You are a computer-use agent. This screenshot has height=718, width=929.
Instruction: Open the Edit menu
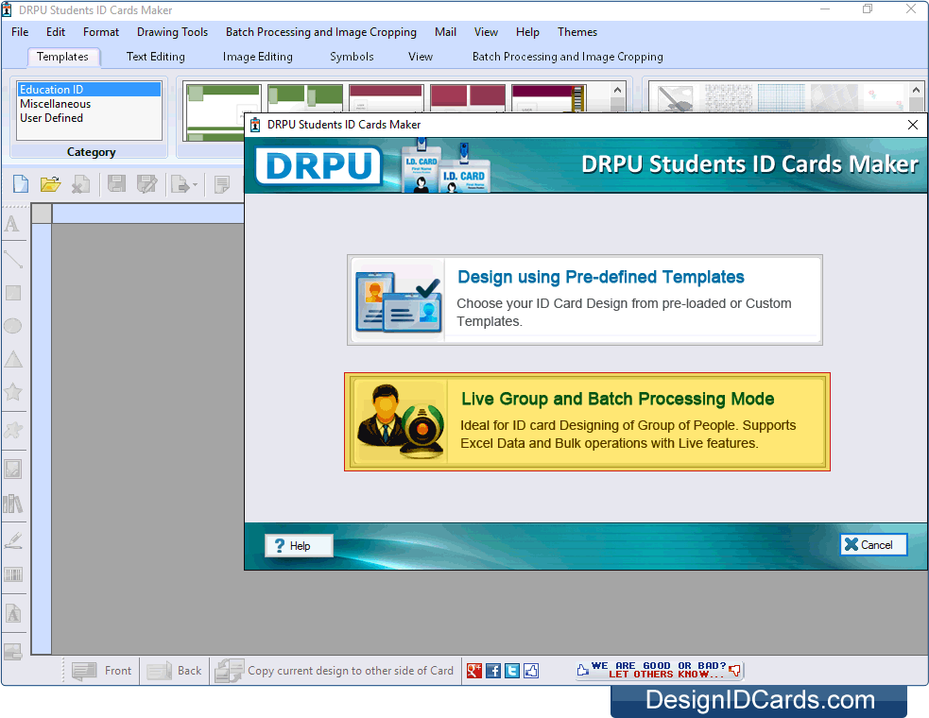click(56, 32)
